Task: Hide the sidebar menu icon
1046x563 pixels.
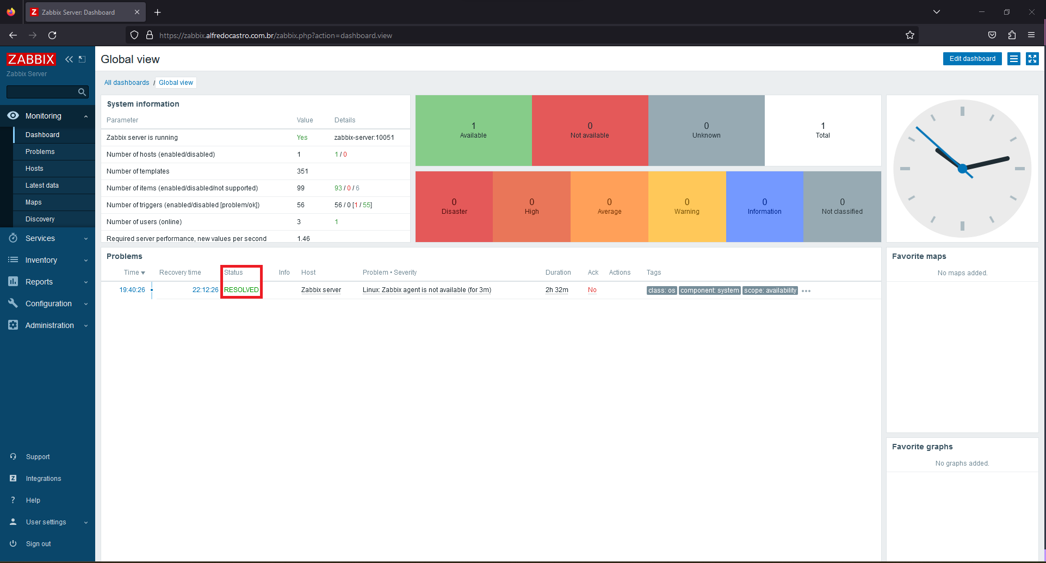Action: pos(82,59)
